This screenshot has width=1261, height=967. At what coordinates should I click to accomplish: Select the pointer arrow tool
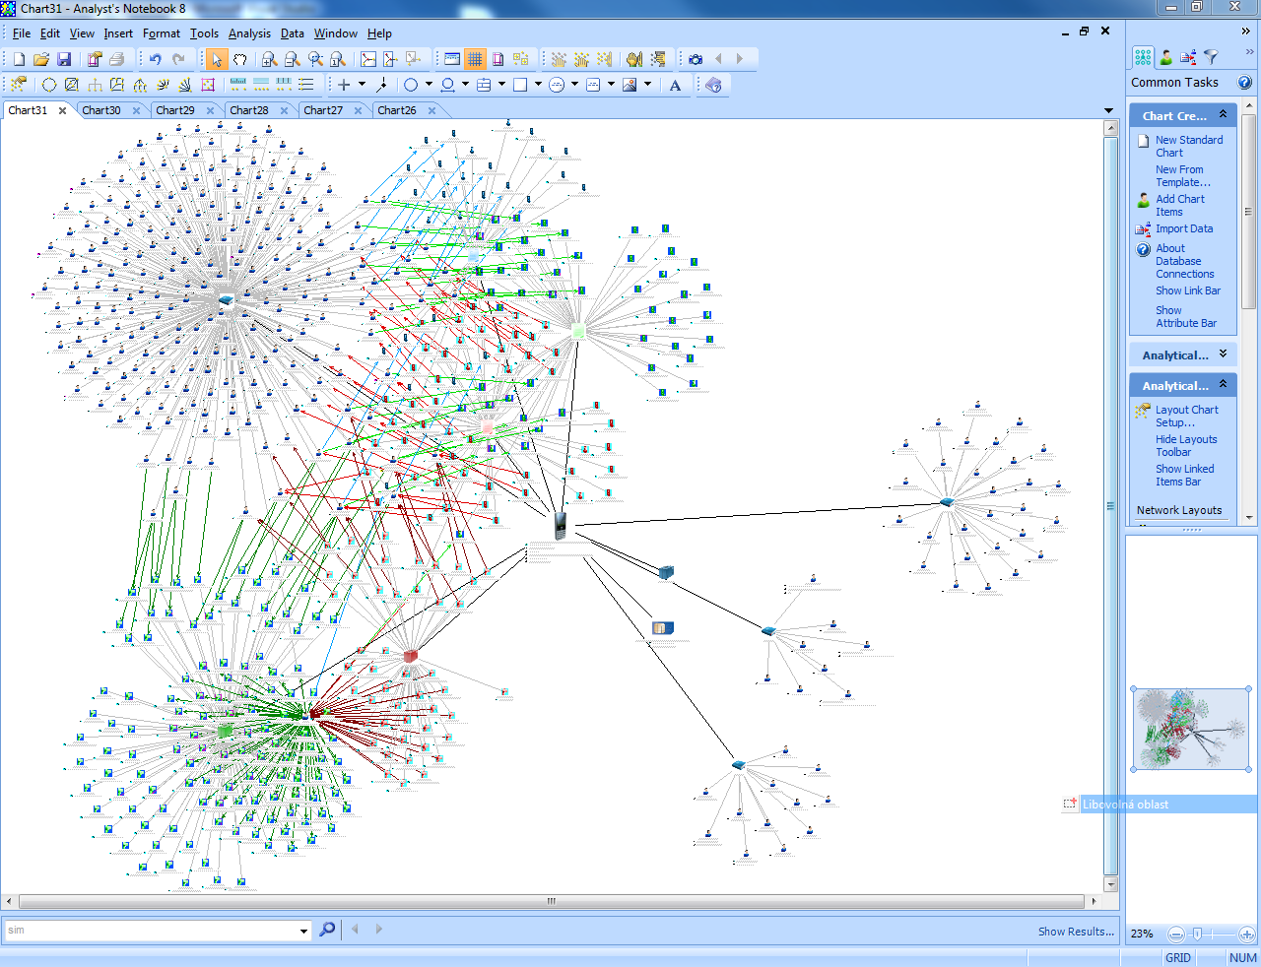coord(217,59)
